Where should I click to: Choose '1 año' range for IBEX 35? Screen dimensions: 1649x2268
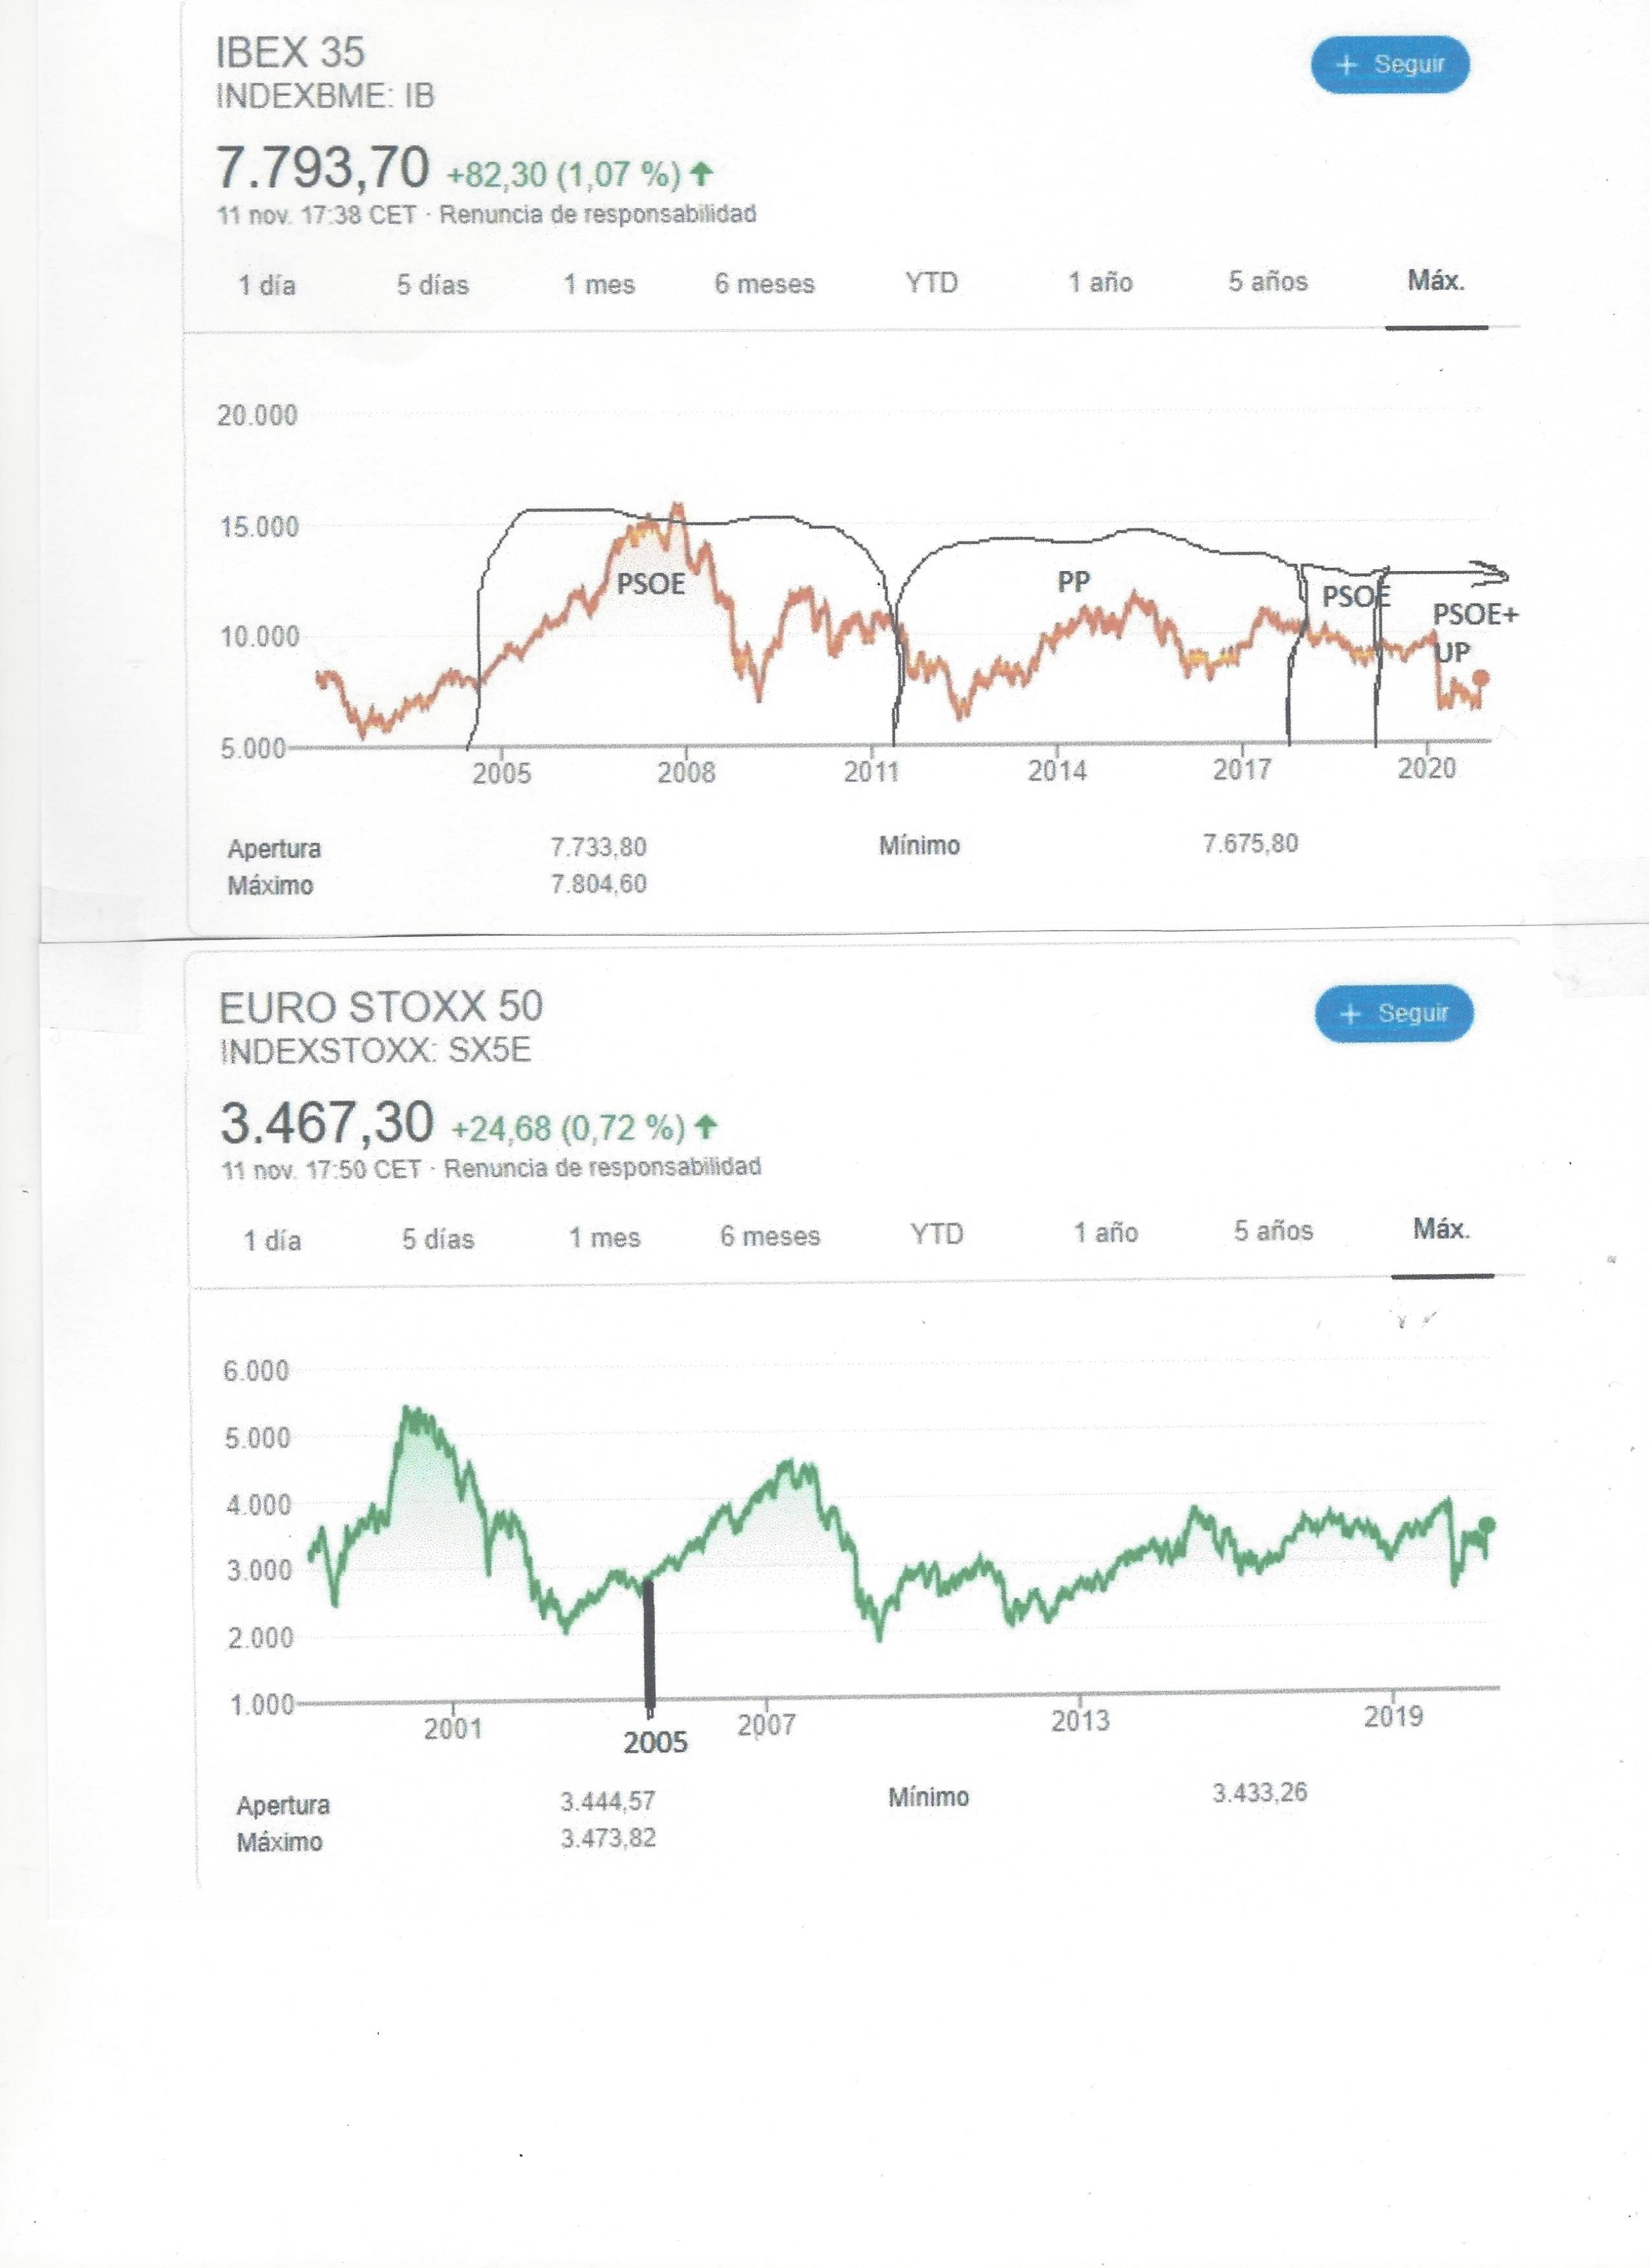pyautogui.click(x=1100, y=283)
